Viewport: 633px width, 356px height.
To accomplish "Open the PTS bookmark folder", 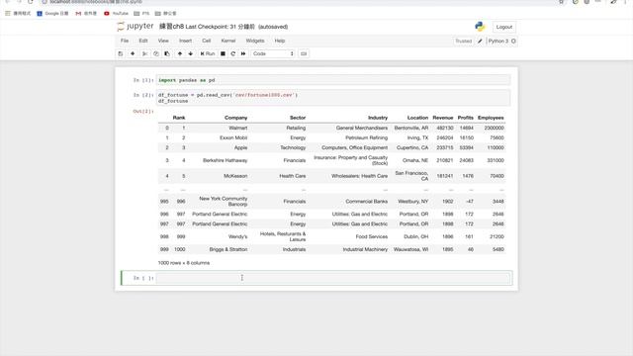I will [141, 13].
